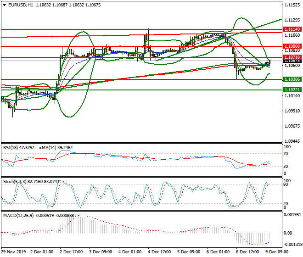Select the 1.09445 price axis value

coord(292,141)
